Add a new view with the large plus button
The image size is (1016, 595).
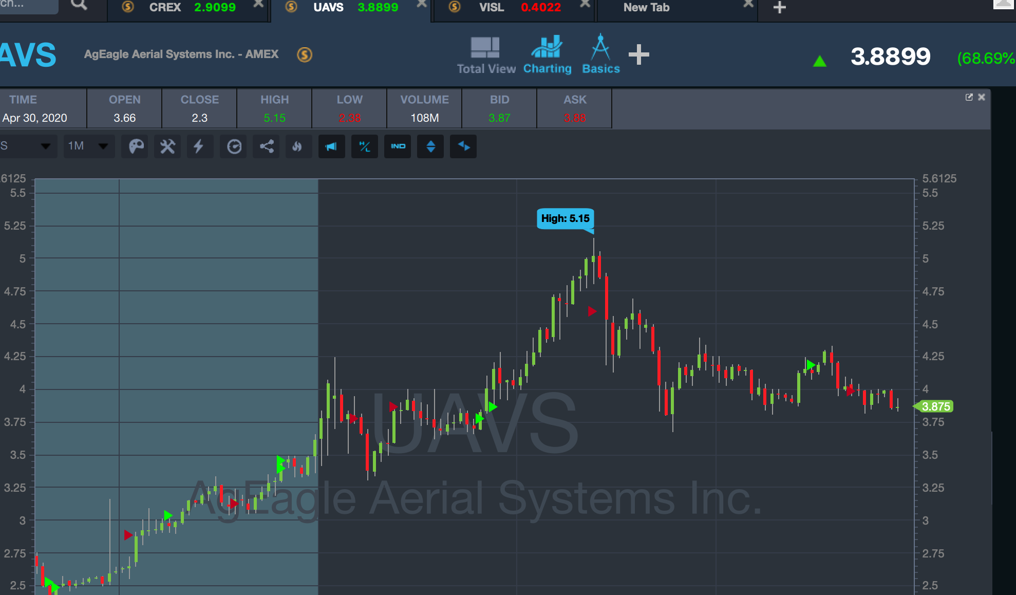pos(638,54)
